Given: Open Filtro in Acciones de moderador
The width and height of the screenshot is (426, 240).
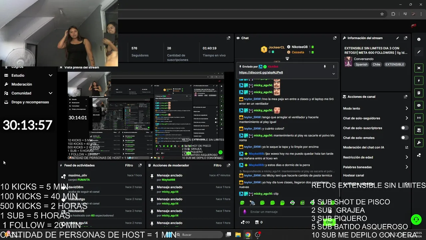Looking at the screenshot, I should pos(217,165).
